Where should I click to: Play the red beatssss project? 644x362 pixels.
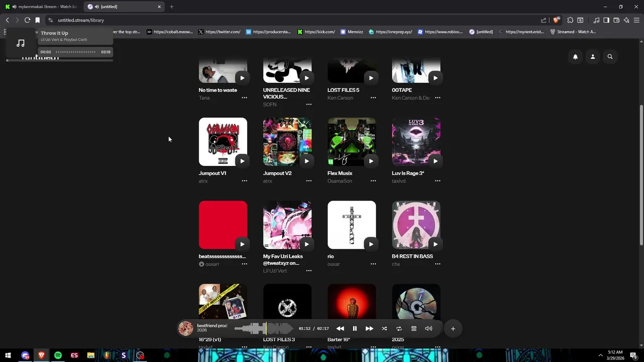tap(242, 244)
